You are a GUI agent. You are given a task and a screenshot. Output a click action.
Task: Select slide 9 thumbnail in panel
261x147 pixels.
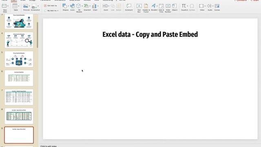click(19, 135)
